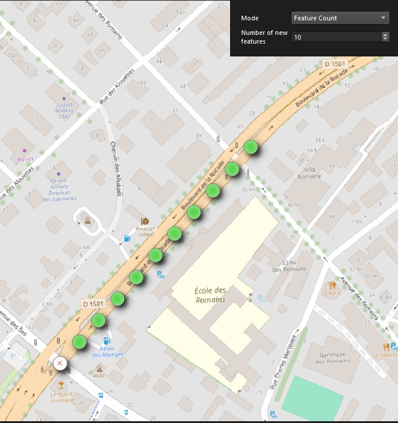Click the D 1501 road shield near top right
This screenshot has width=398, height=423.
point(335,64)
